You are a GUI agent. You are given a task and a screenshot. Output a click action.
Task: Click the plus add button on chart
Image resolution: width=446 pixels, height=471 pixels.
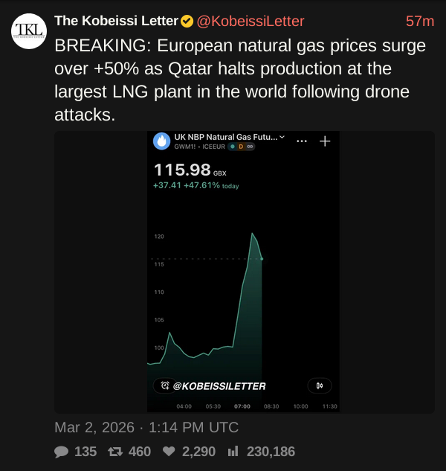pyautogui.click(x=325, y=141)
